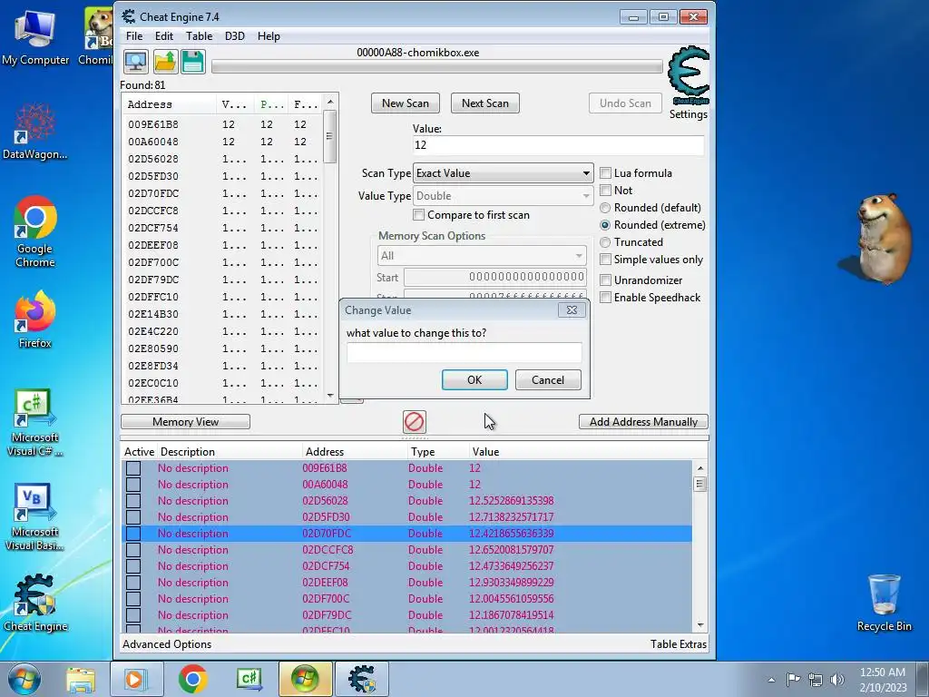Activate the 02D70FDC address row checkbox
The image size is (929, 697).
[x=133, y=534]
